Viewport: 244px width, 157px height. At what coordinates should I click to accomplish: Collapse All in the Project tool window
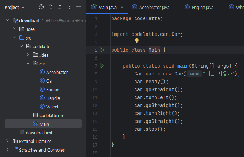[x=60, y=7]
